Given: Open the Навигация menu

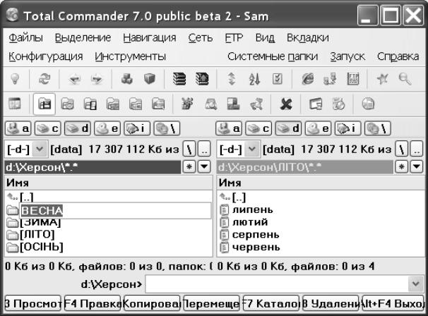Looking at the screenshot, I should [149, 38].
